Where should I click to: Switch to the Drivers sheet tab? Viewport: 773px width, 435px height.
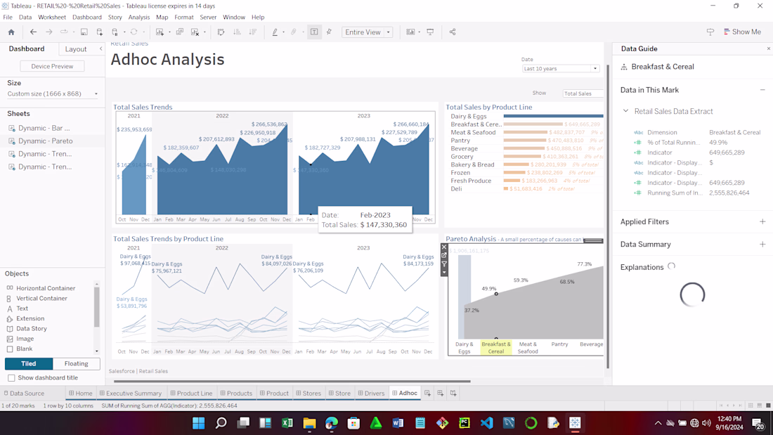[371, 394]
